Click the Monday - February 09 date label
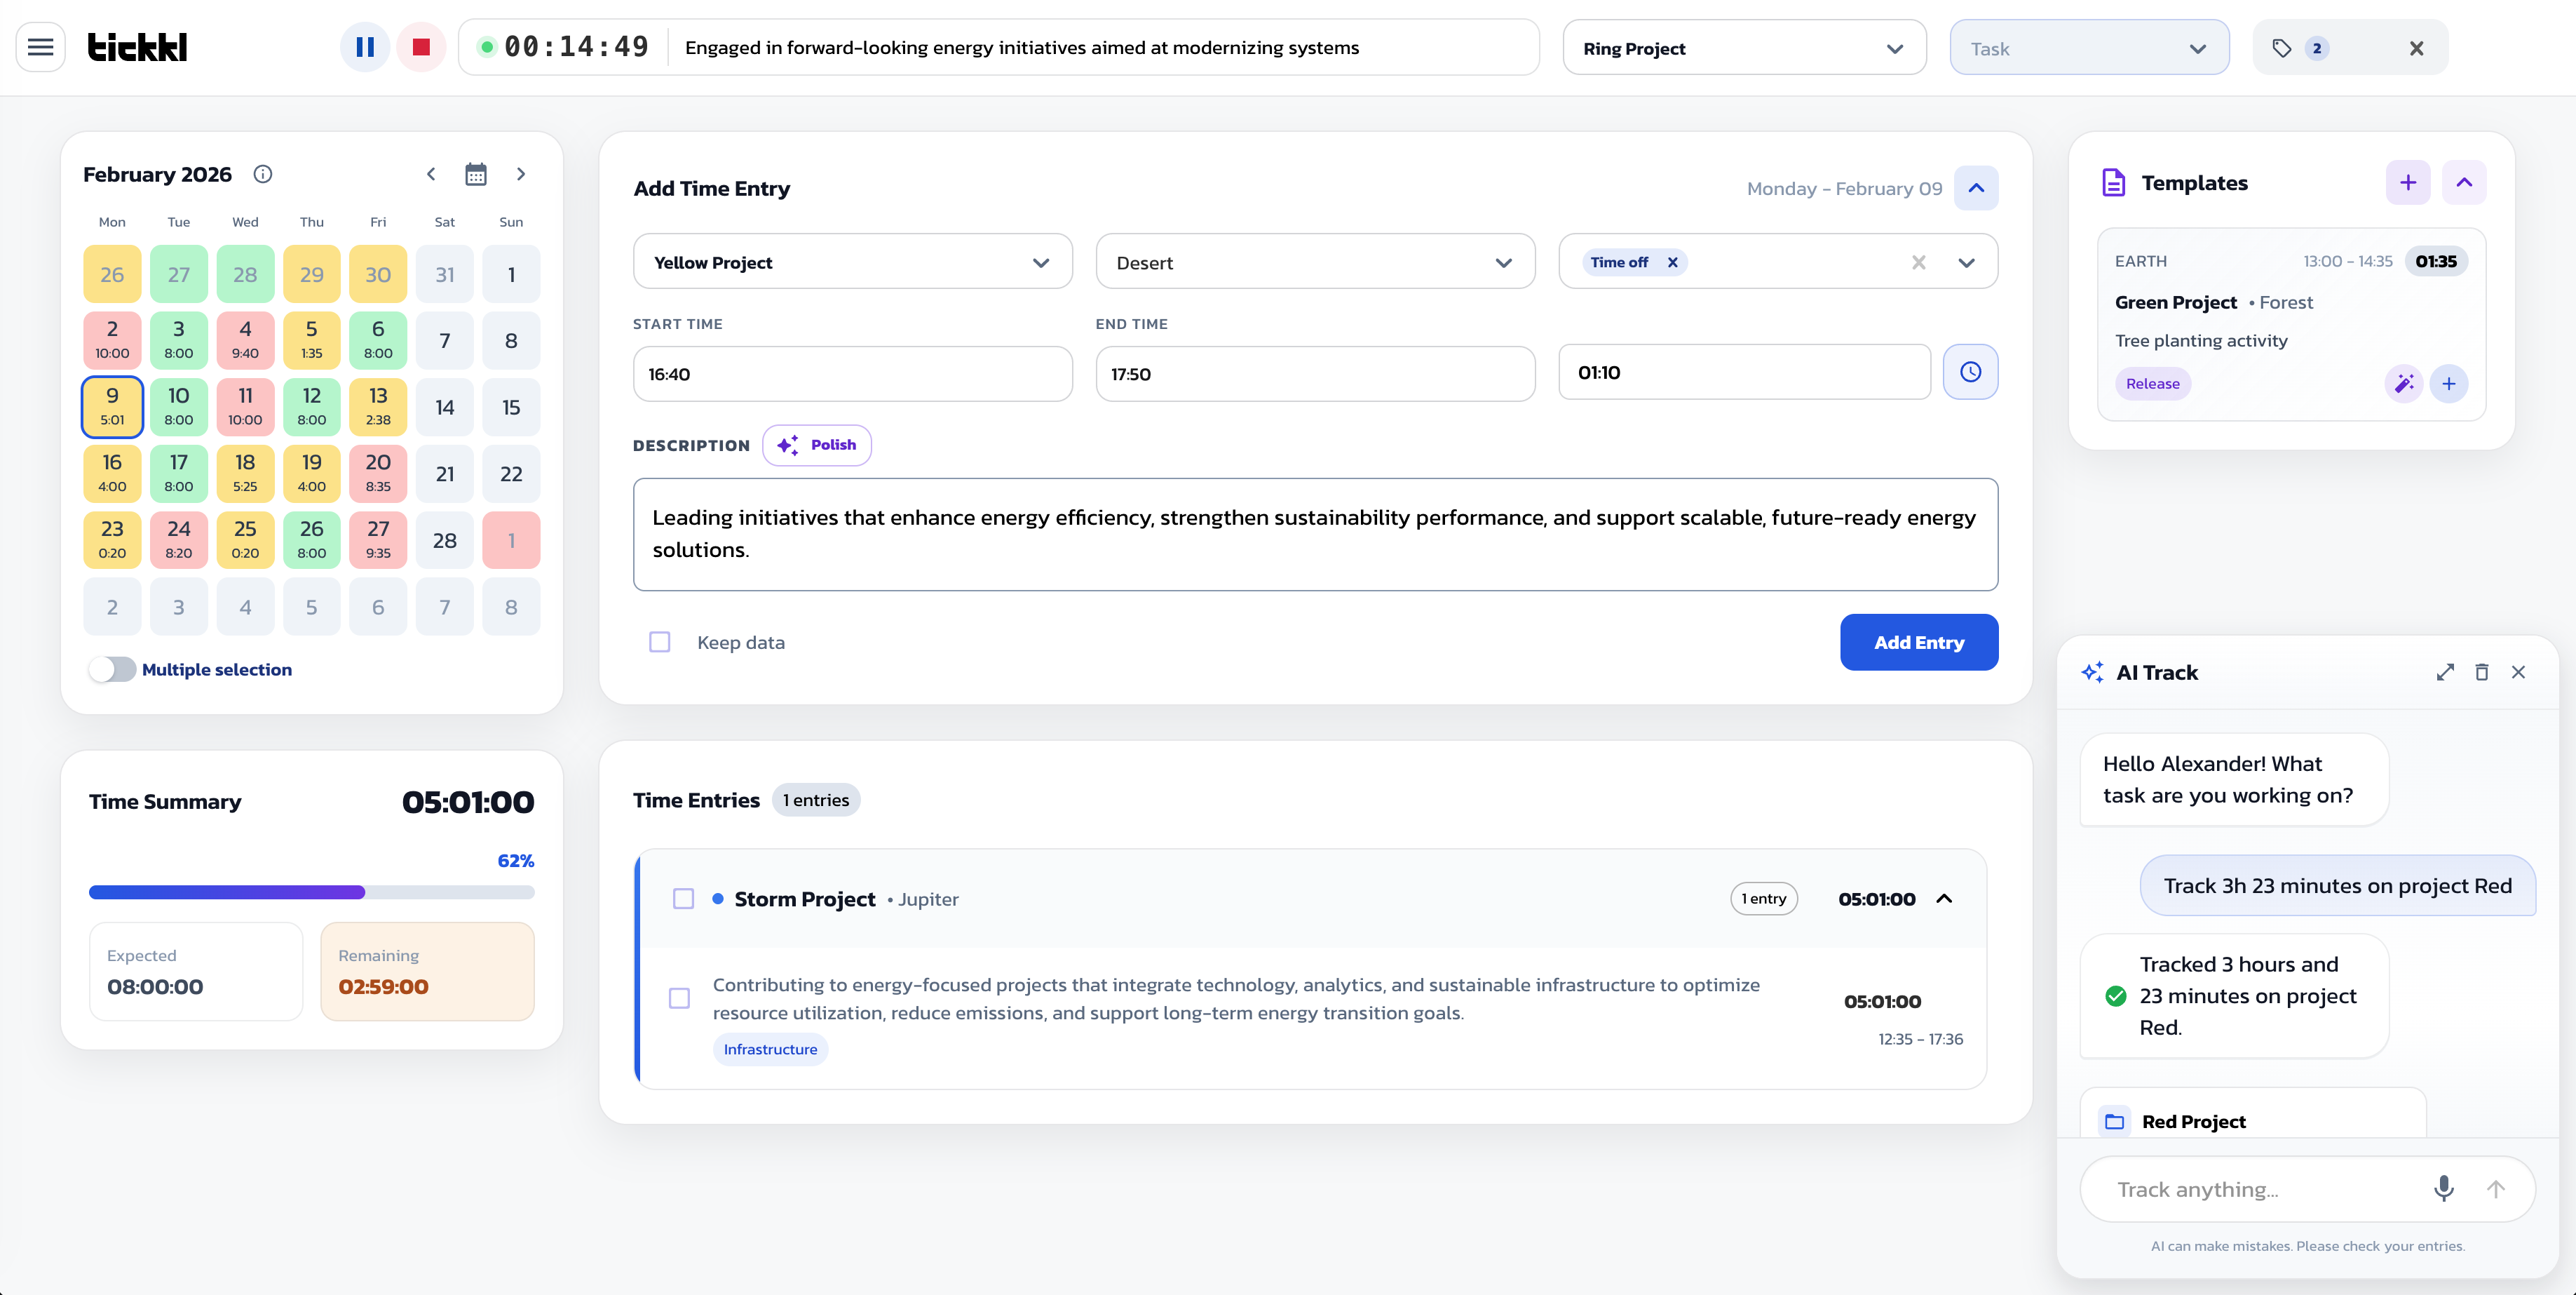 [1844, 188]
